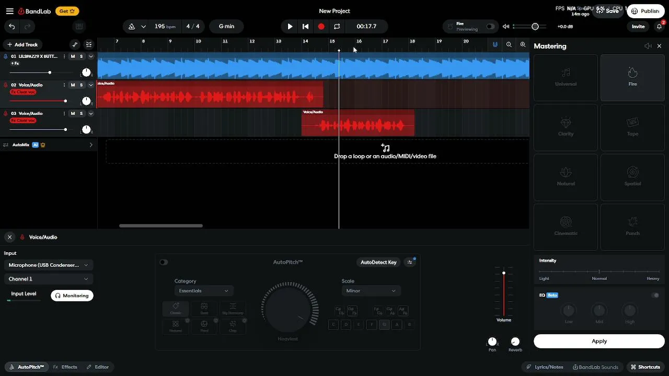Click the Mastering panel speaker bypass icon

(648, 46)
